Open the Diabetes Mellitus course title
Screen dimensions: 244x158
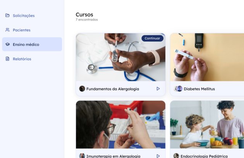[x=199, y=89]
